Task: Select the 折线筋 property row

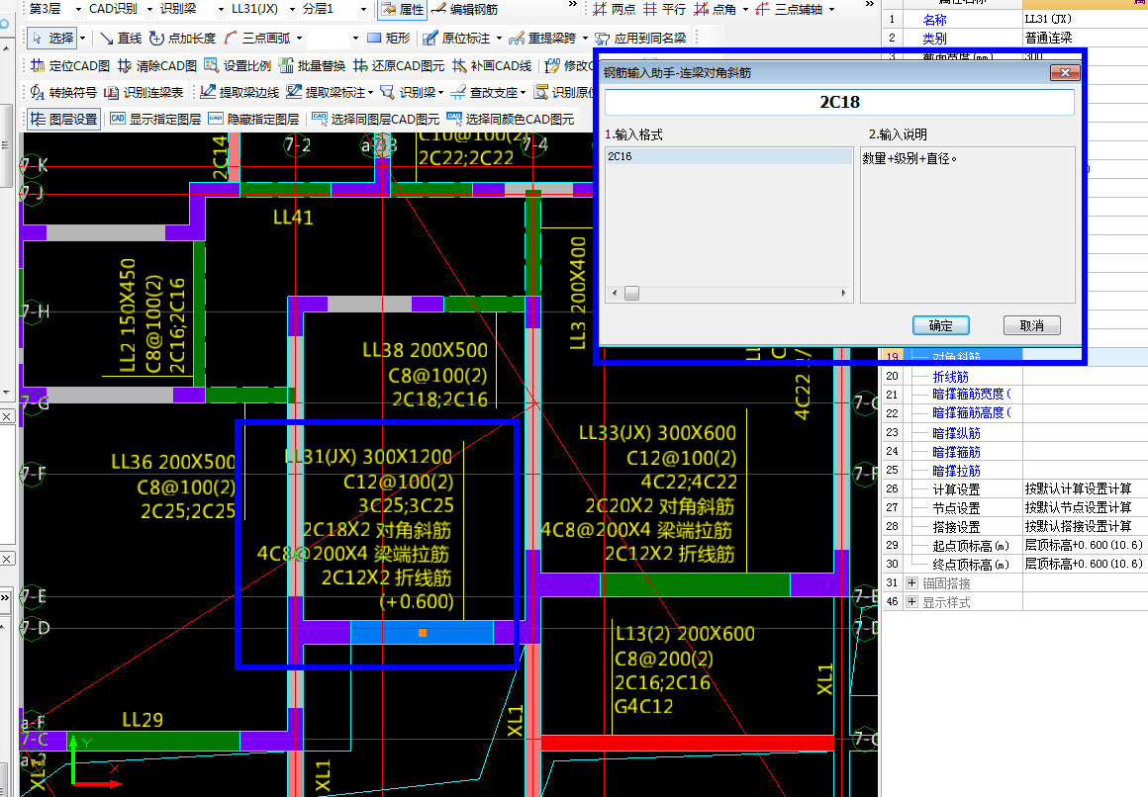Action: pos(950,377)
